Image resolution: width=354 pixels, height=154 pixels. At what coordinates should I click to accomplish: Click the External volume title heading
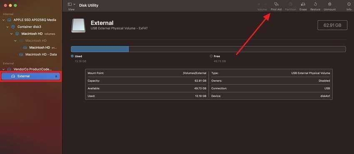pyautogui.click(x=102, y=23)
